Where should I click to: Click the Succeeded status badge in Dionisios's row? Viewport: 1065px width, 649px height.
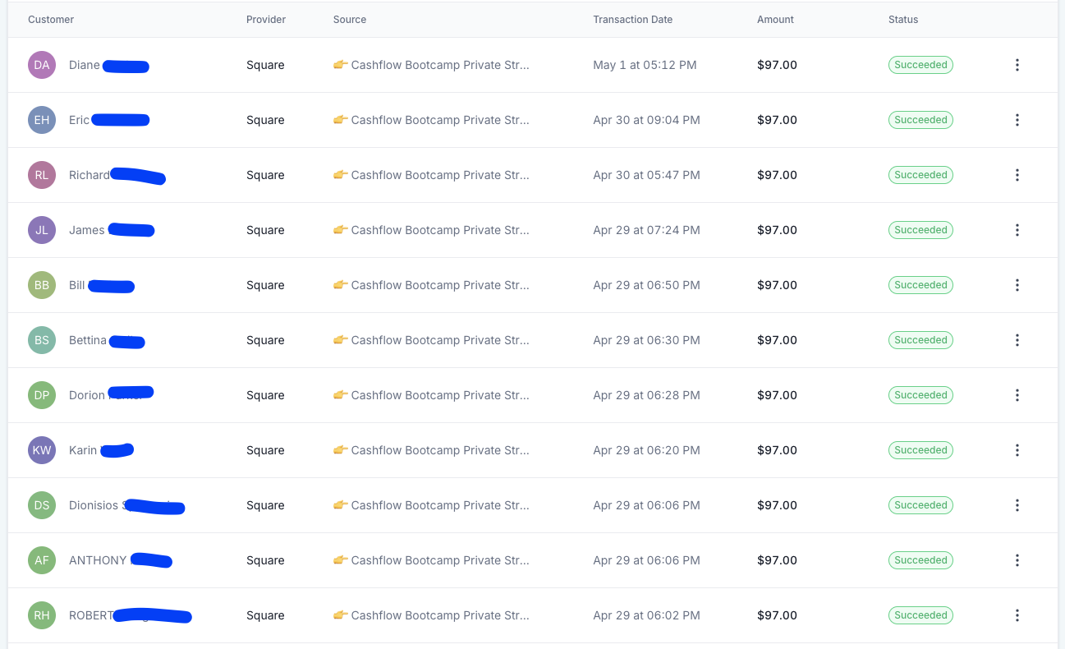(920, 505)
